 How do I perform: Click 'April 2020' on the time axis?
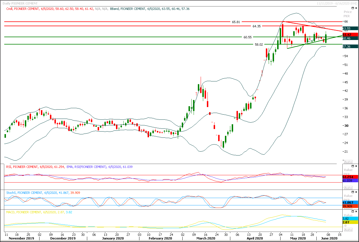point(255,238)
